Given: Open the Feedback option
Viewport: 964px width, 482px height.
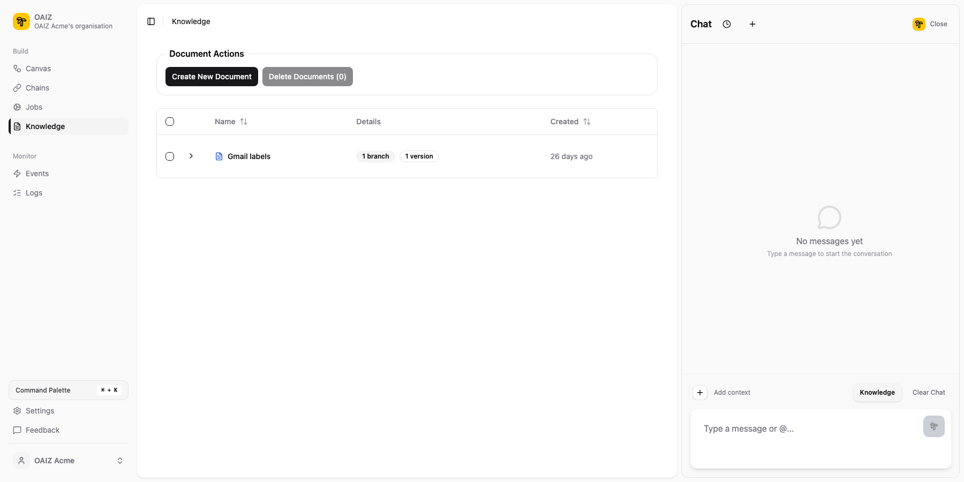Looking at the screenshot, I should point(42,430).
